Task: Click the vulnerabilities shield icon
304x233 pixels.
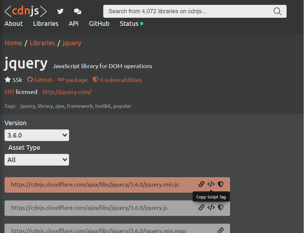Action: [x=96, y=79]
